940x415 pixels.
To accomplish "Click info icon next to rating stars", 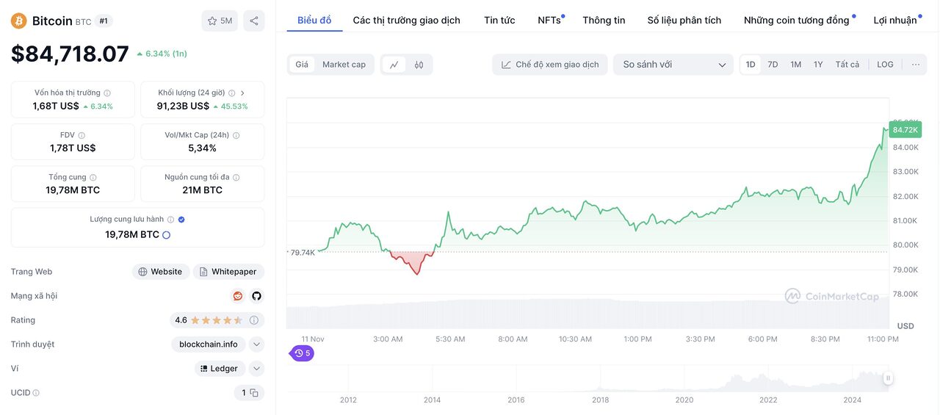I will [254, 320].
